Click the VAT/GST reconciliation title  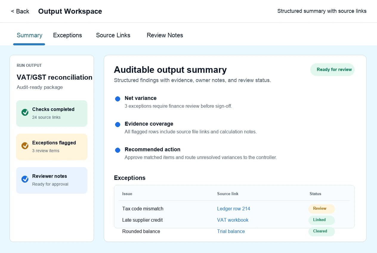coord(55,77)
